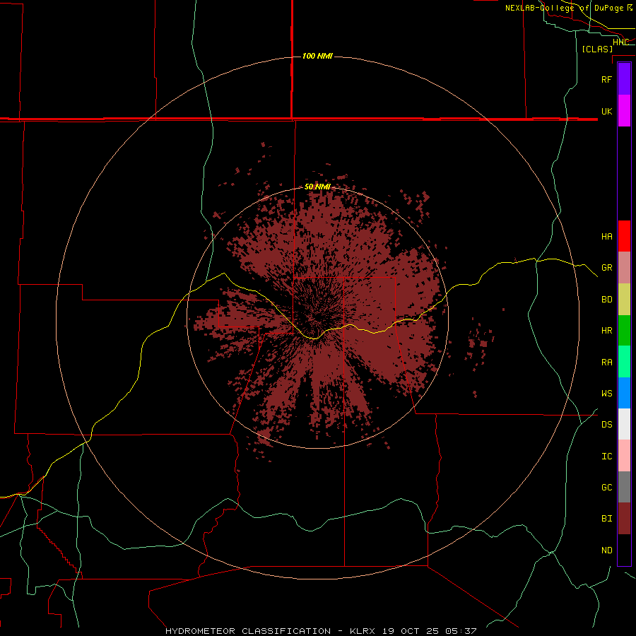
Task: Click the "WS" legend label
Action: (606, 394)
